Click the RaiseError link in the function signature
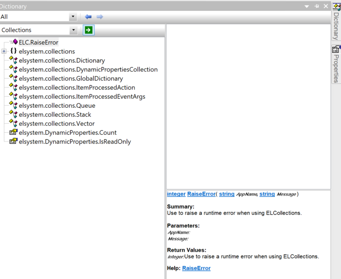 pos(201,194)
